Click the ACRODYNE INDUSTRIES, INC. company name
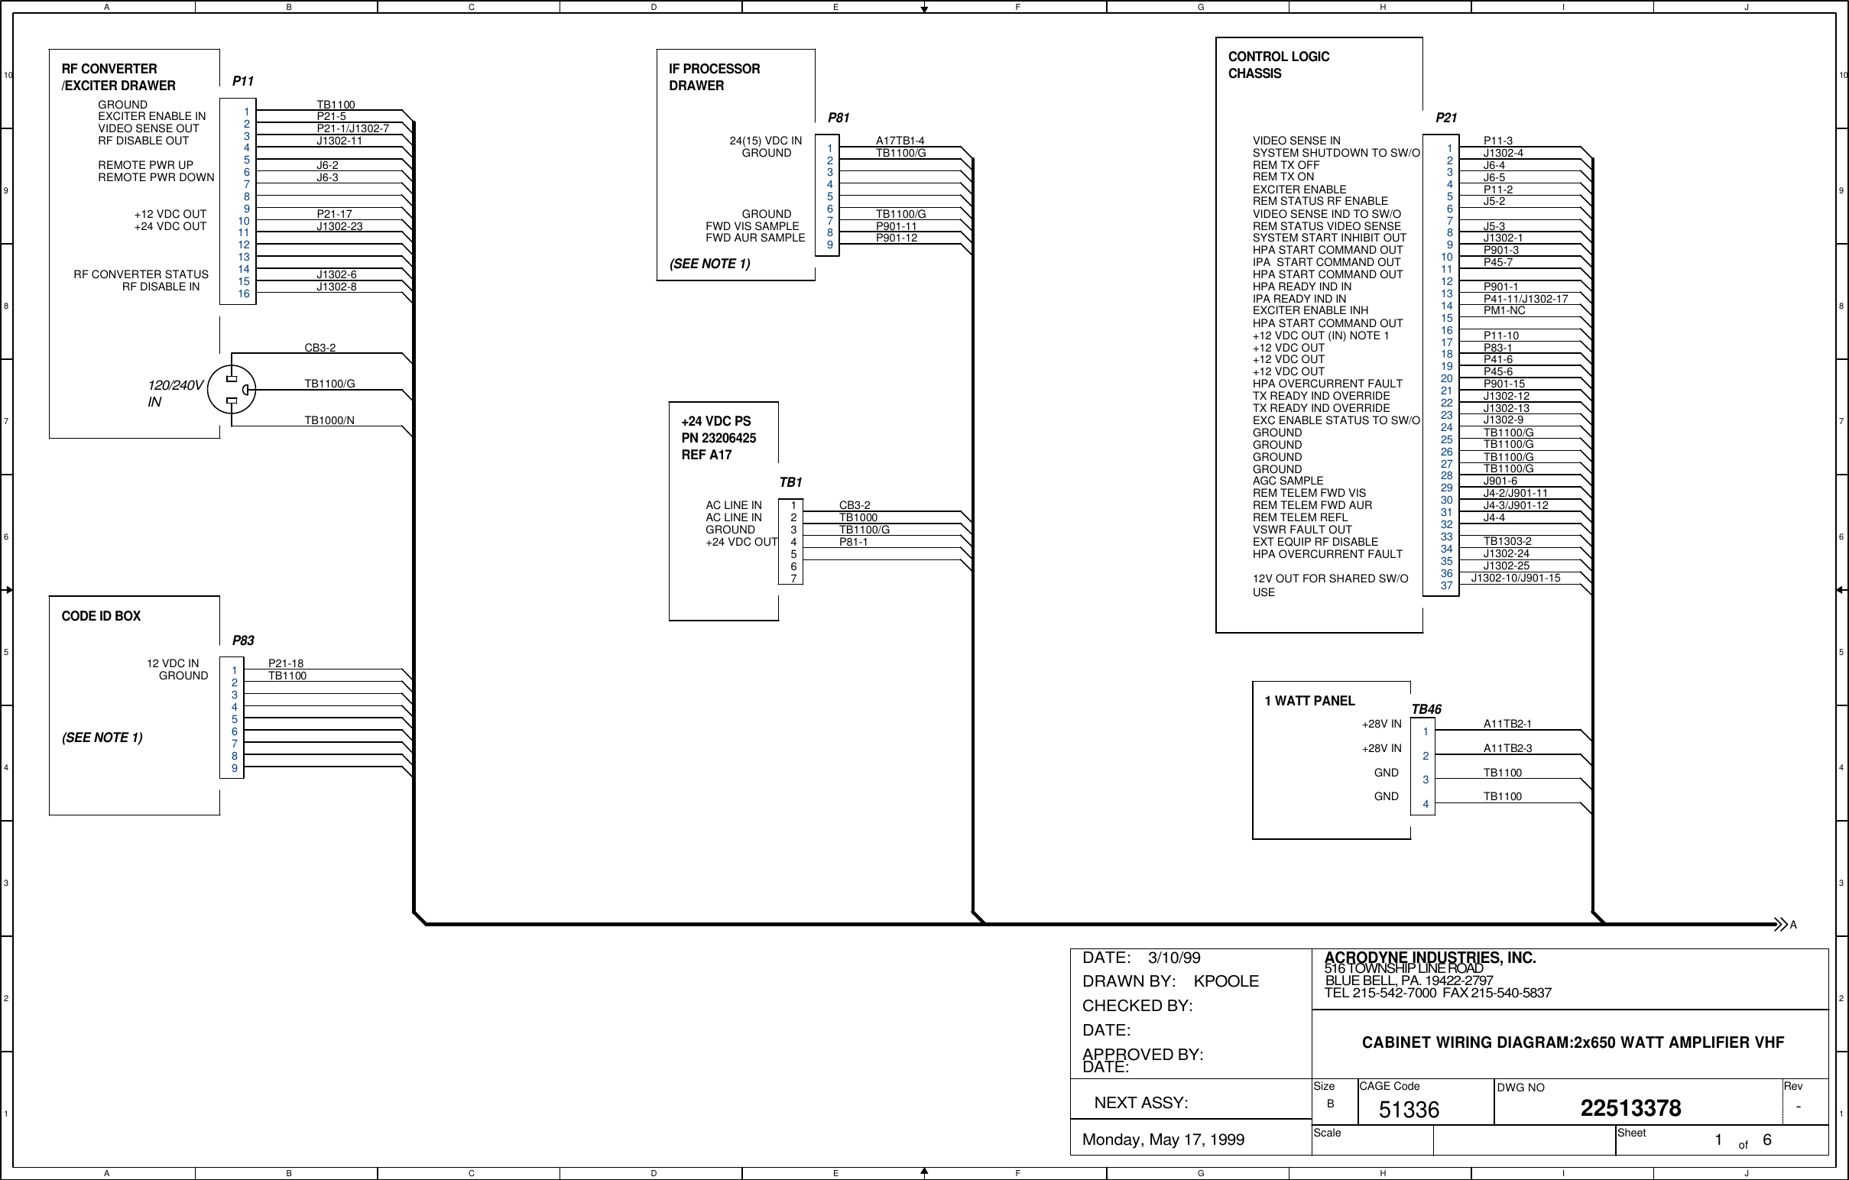 coord(1429,958)
